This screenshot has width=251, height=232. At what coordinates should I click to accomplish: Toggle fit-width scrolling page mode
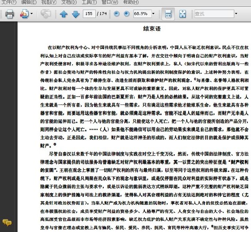pyautogui.click(x=168, y=14)
